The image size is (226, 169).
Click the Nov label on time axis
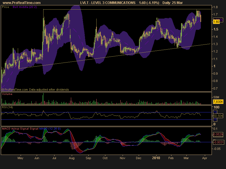coord(123,158)
